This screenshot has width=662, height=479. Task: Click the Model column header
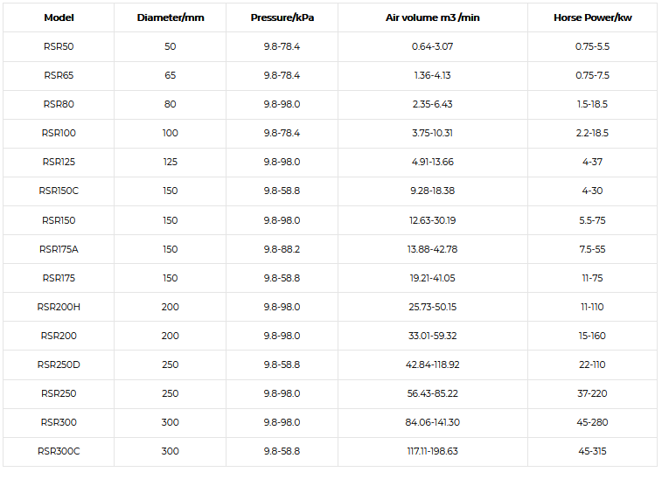point(59,17)
